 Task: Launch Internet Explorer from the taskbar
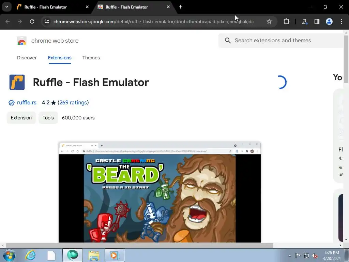(30, 255)
